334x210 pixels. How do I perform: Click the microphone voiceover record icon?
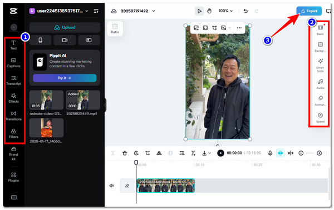270,153
